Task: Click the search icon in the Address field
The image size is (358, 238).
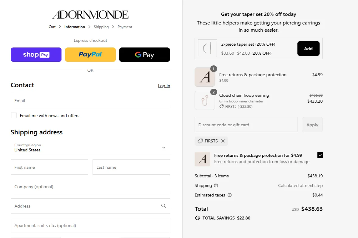Action: tap(163, 206)
